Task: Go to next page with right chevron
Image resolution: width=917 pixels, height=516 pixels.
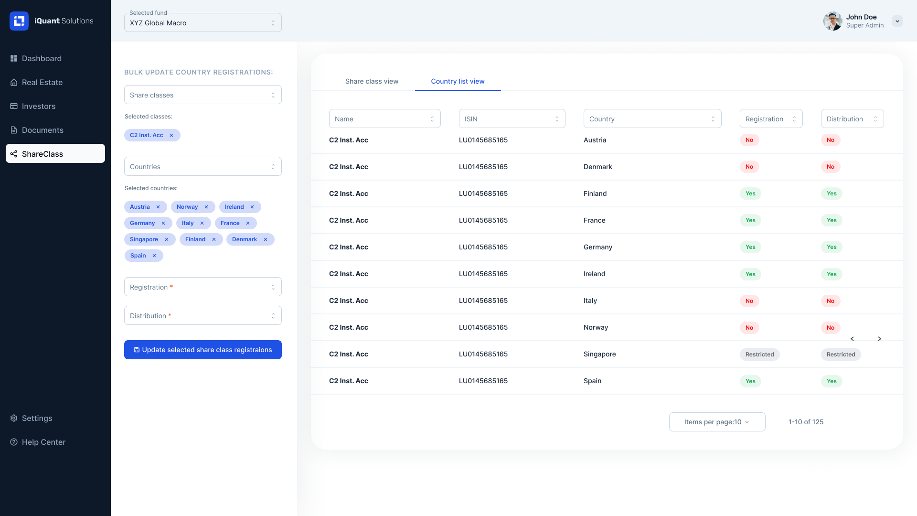Action: click(879, 339)
